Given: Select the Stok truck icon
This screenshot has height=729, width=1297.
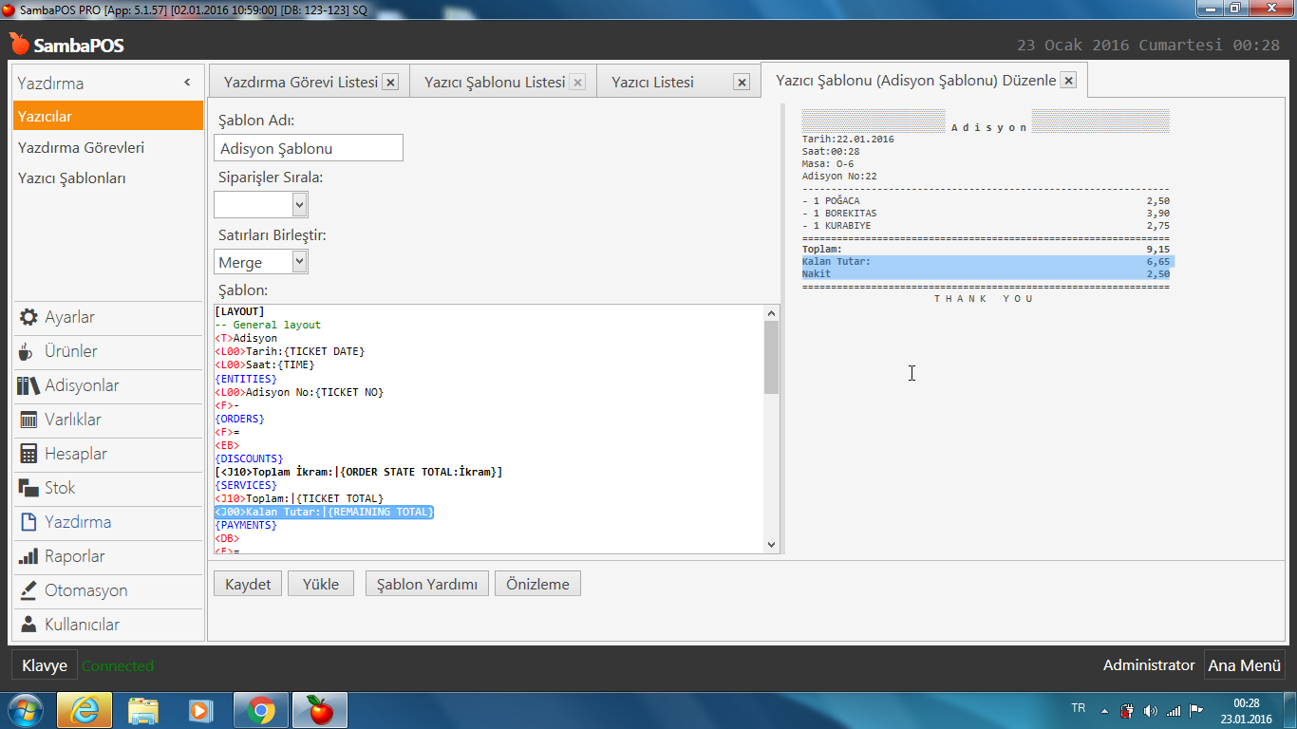Looking at the screenshot, I should pyautogui.click(x=28, y=488).
